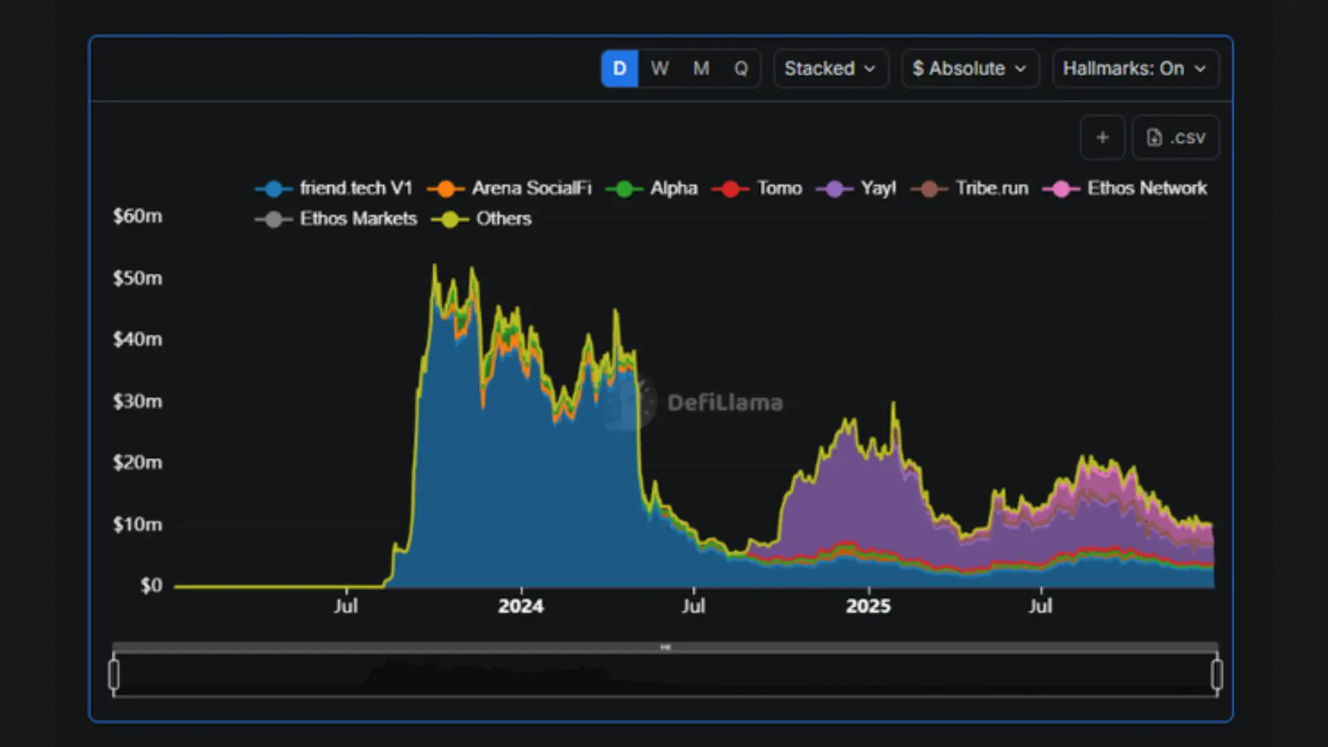Screen dimensions: 1328x747
Task: Hide the Others series in legend
Action: [449, 219]
